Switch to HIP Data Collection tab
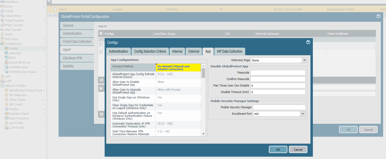Screen dimensions: 386x159 pyautogui.click(x=229, y=51)
